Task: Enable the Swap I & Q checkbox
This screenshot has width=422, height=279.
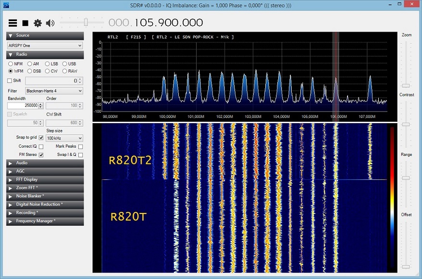Action: tap(80, 155)
